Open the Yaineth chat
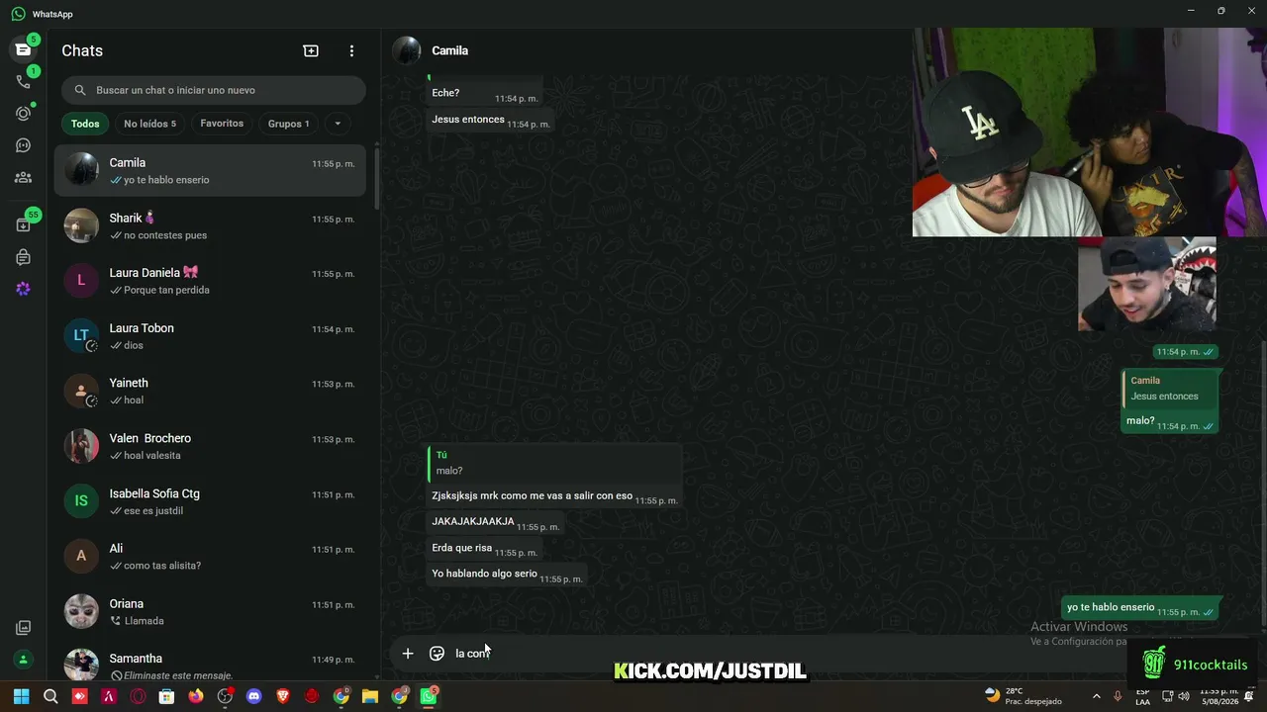 point(210,391)
